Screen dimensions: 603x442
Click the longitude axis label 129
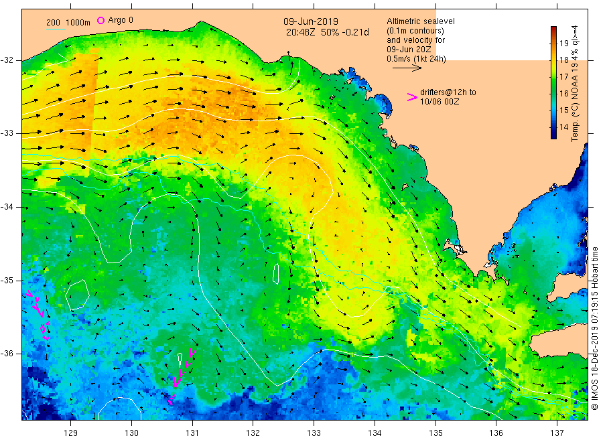[71, 433]
